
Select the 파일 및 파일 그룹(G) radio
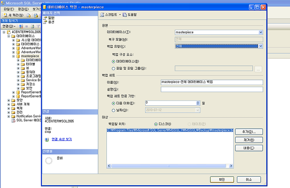113,68
